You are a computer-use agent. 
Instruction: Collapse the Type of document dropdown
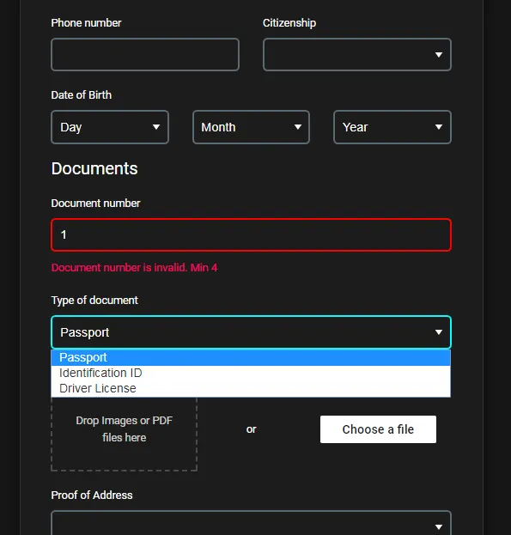(251, 332)
